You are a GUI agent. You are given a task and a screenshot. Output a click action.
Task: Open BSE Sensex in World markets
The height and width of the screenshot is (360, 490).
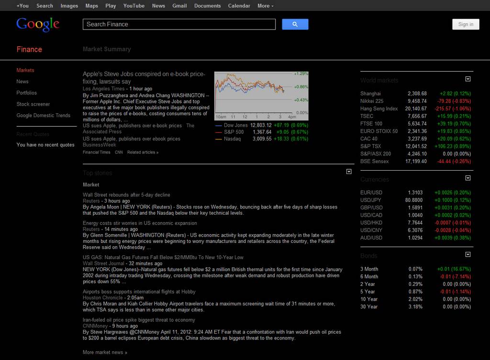[x=375, y=162]
